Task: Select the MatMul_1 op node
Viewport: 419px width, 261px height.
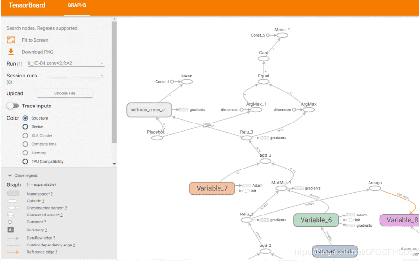Action: (282, 188)
